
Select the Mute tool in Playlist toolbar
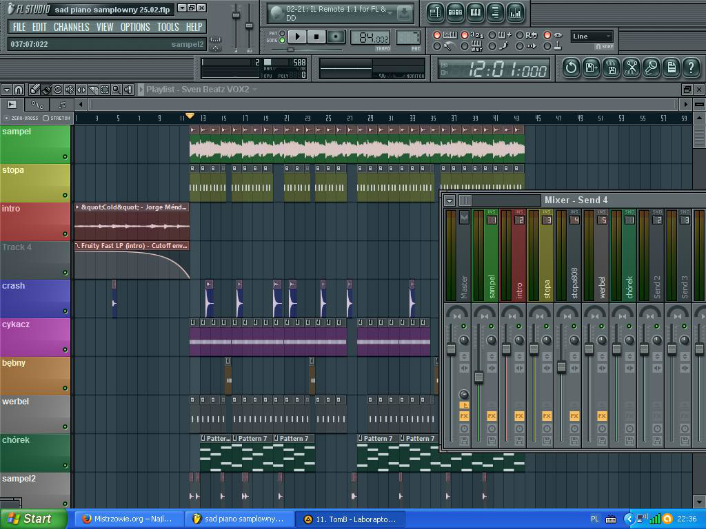pyautogui.click(x=70, y=90)
